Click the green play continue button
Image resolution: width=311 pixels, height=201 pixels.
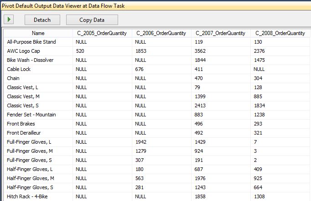[x=9, y=20]
